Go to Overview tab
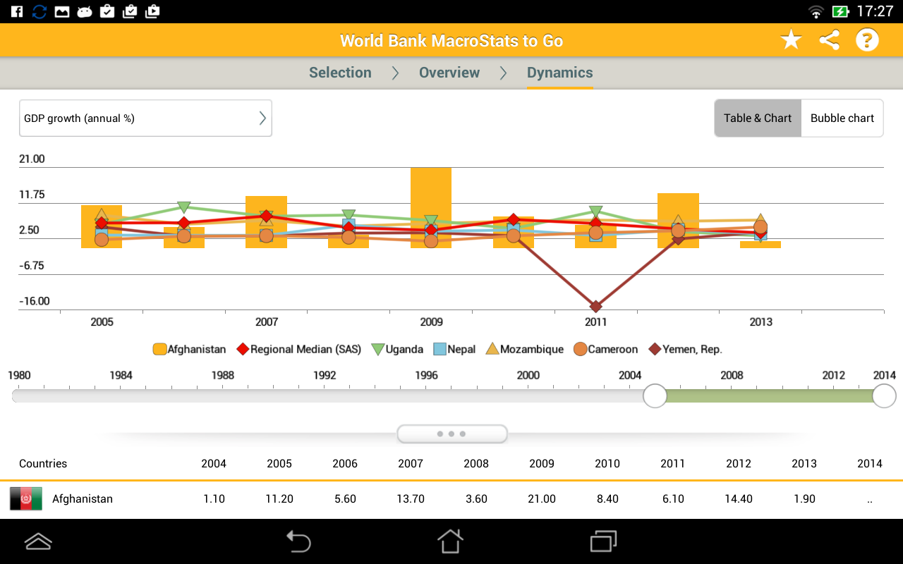Image resolution: width=903 pixels, height=564 pixels. pos(449,73)
